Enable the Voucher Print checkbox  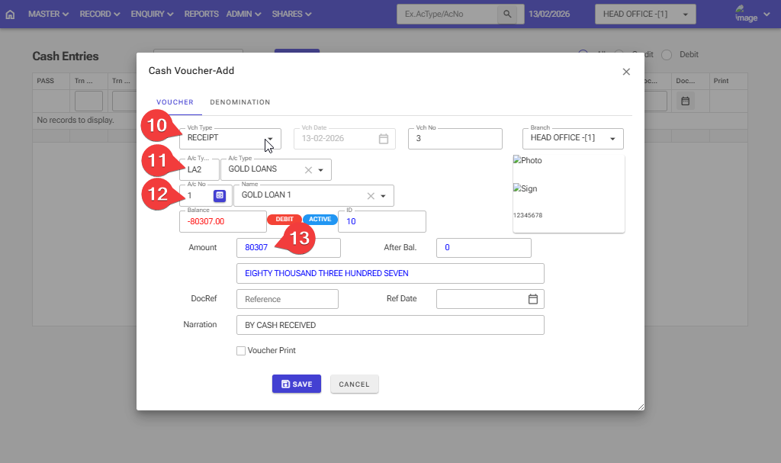click(241, 351)
